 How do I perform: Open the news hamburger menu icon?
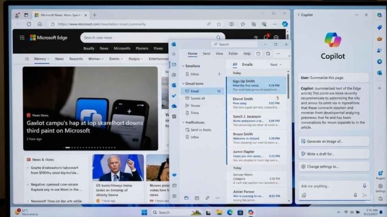click(27, 59)
